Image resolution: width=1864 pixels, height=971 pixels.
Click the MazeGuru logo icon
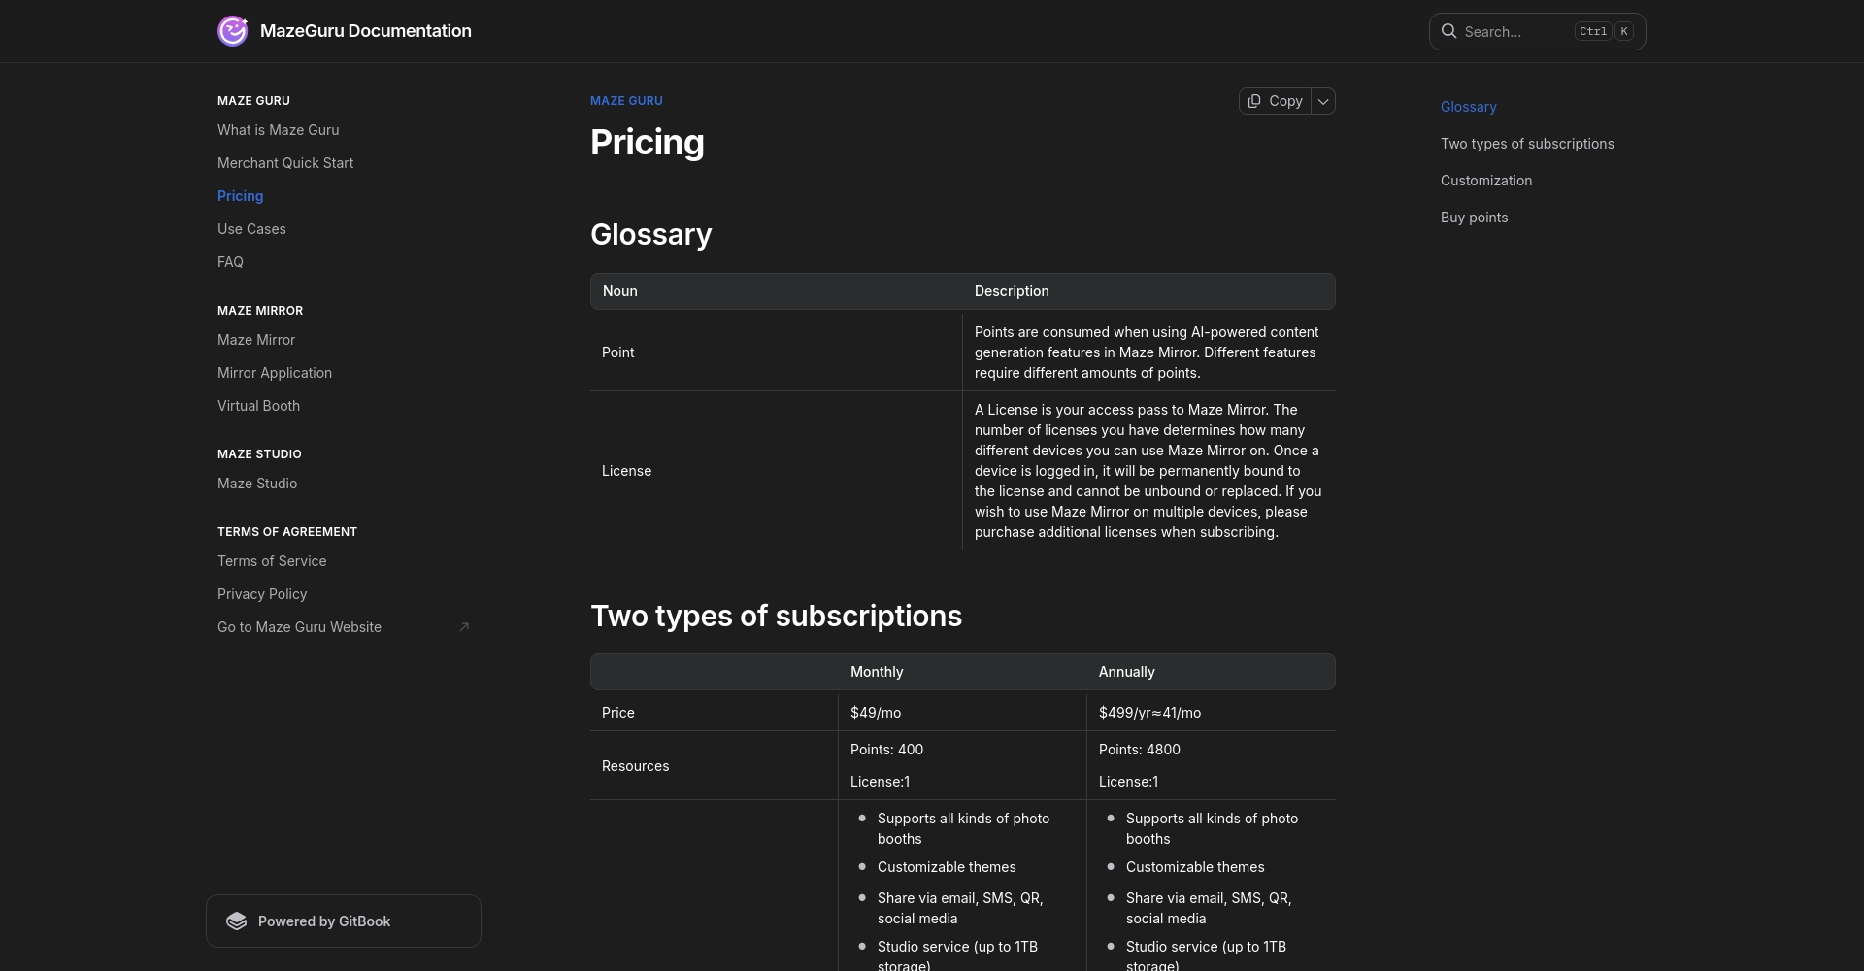[x=233, y=31]
